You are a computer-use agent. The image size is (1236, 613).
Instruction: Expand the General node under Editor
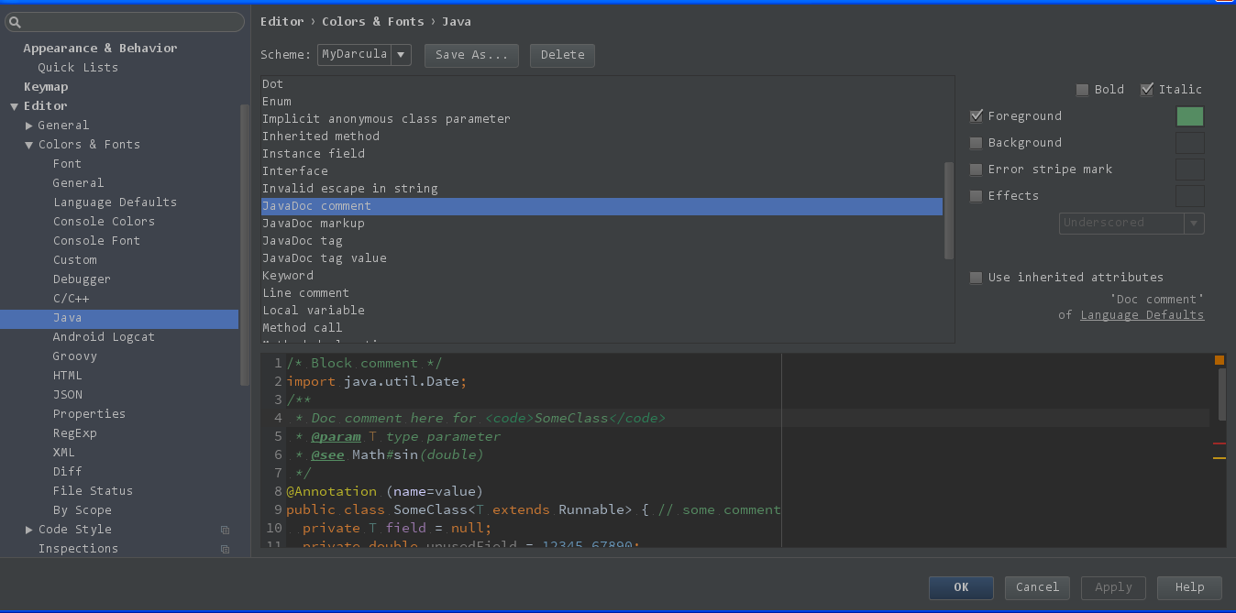[x=29, y=126]
